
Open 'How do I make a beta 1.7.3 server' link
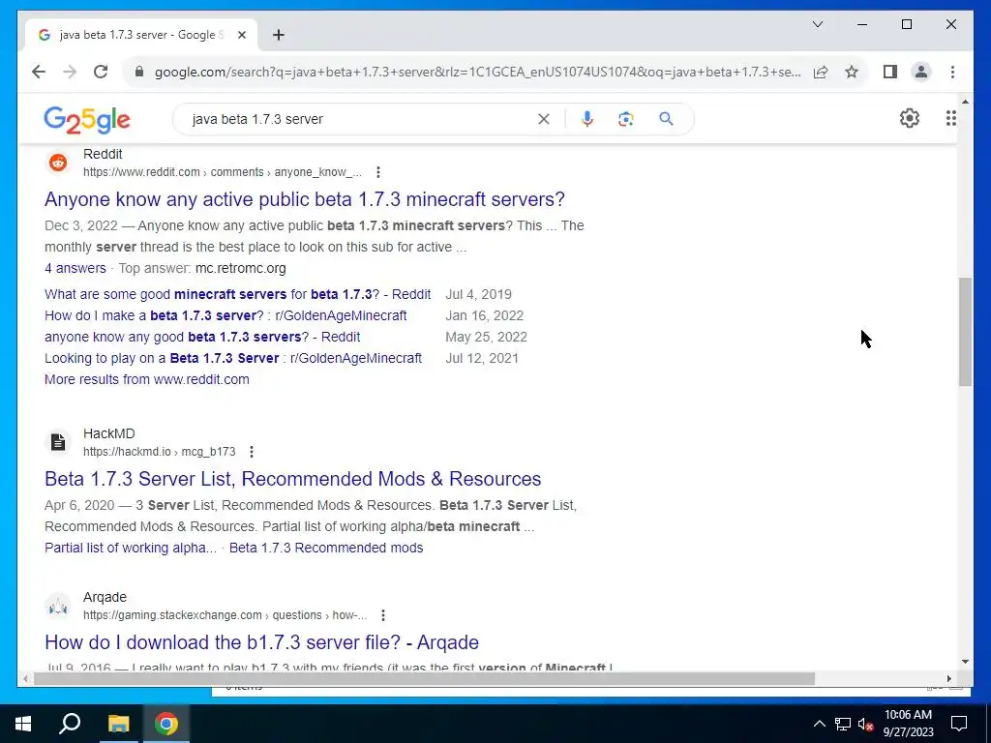(x=225, y=315)
